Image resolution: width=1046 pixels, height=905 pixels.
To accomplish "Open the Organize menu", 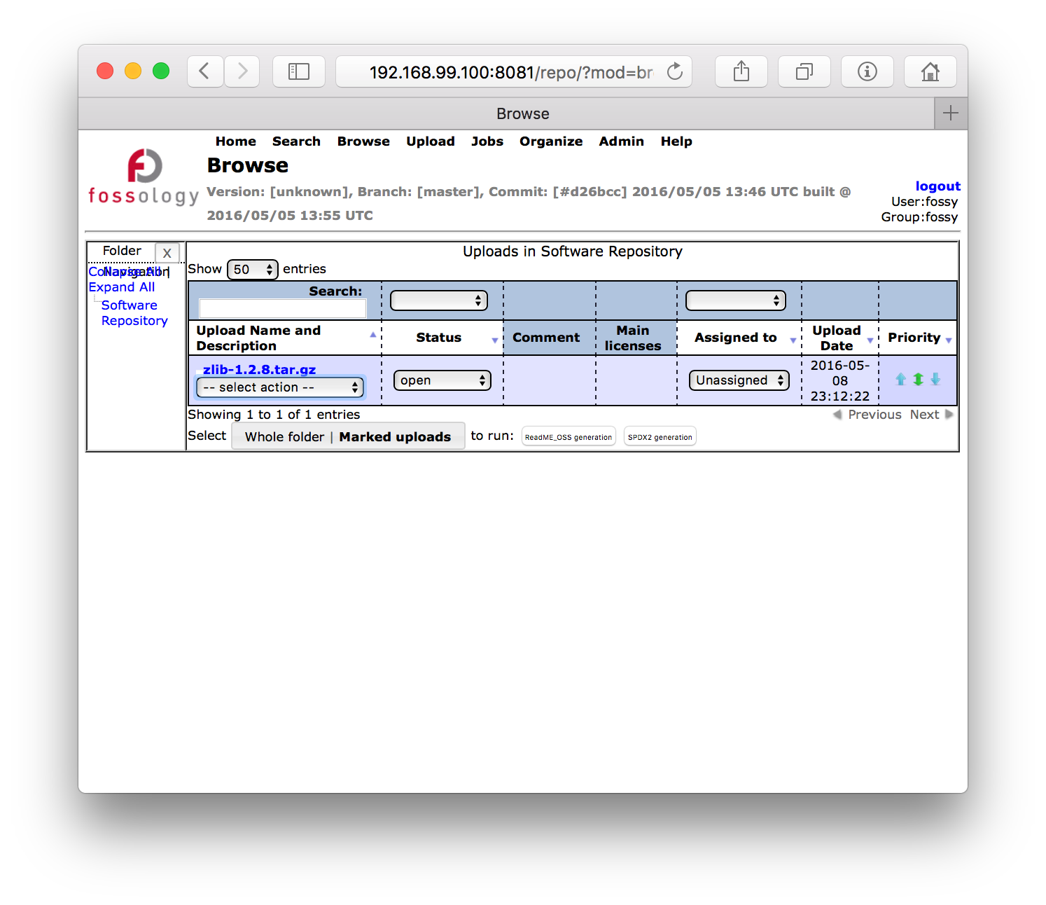I will [551, 141].
